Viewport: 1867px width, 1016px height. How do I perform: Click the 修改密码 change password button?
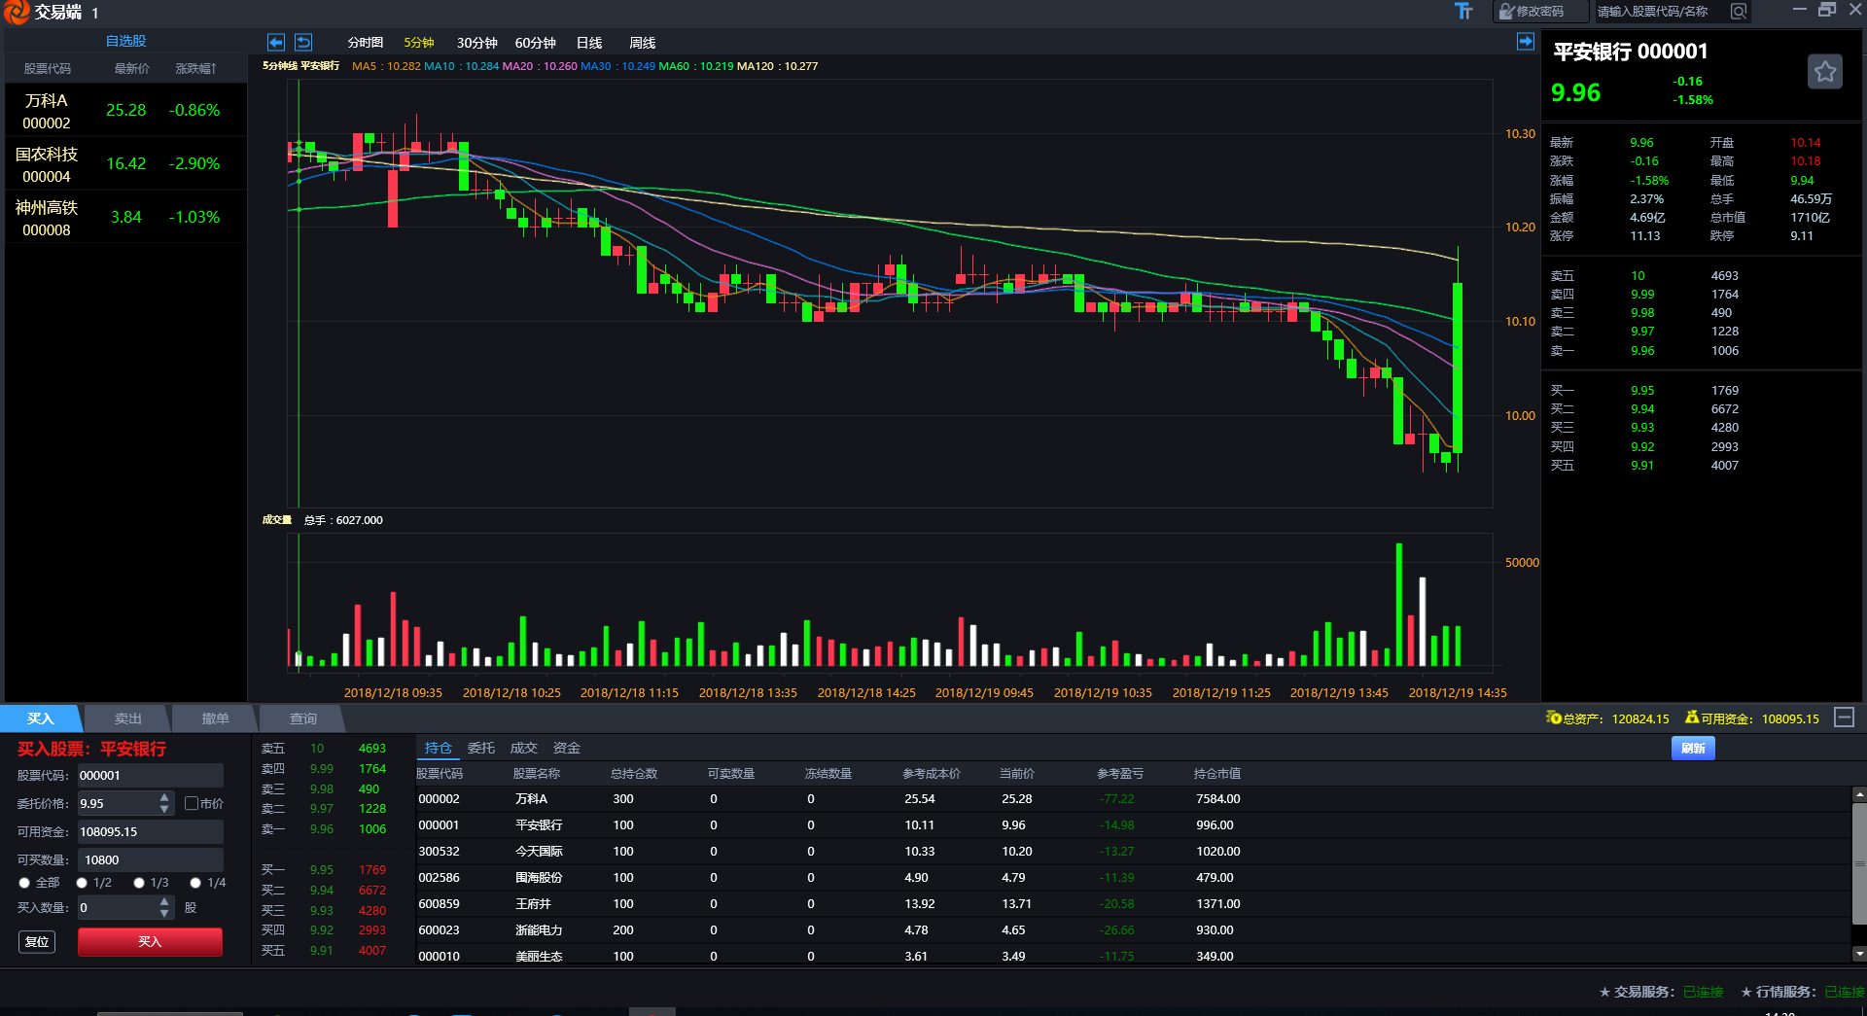point(1540,12)
